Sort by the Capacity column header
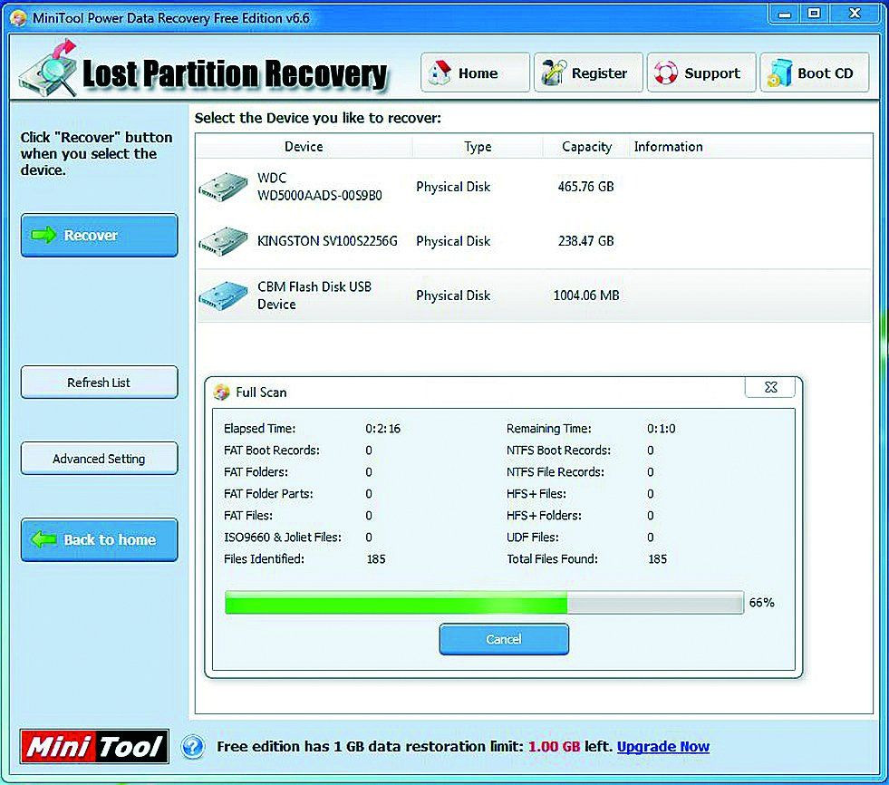 click(x=586, y=146)
